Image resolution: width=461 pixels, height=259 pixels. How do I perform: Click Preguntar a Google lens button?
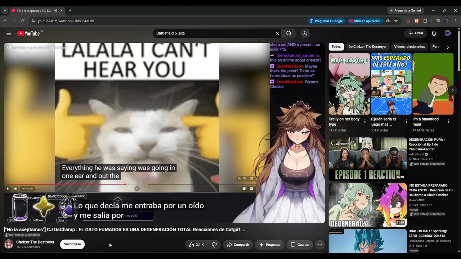(326, 21)
